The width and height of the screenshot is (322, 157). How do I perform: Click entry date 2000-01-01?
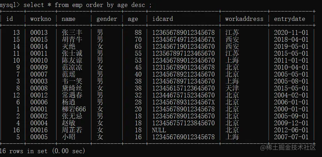coord(291,109)
